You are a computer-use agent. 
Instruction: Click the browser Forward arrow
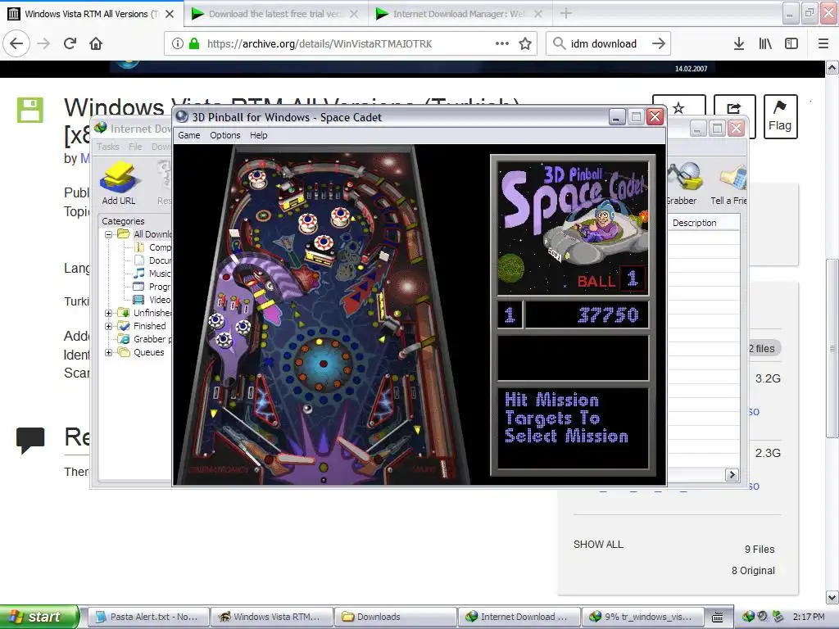43,43
